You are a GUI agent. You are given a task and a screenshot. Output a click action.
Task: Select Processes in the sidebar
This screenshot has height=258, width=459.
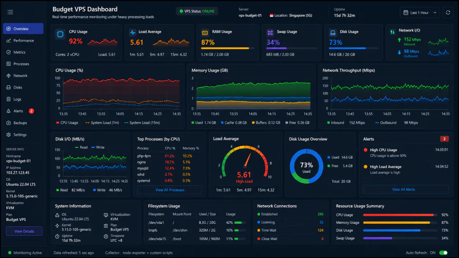(23, 64)
